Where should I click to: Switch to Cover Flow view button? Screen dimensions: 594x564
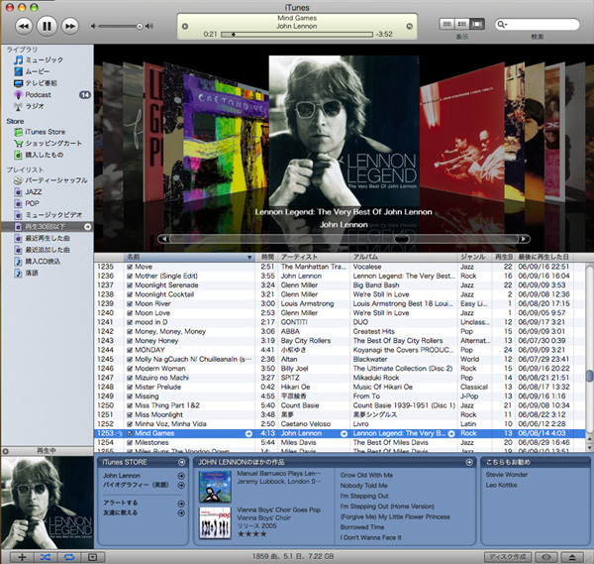(477, 24)
